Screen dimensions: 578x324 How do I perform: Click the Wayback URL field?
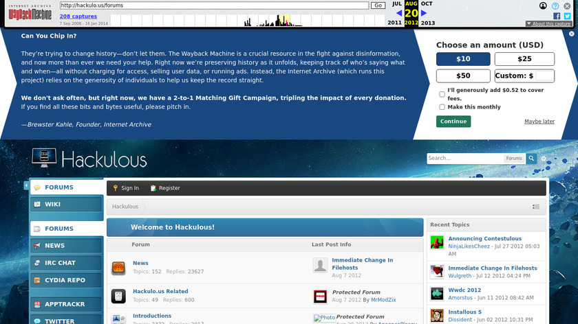click(214, 5)
